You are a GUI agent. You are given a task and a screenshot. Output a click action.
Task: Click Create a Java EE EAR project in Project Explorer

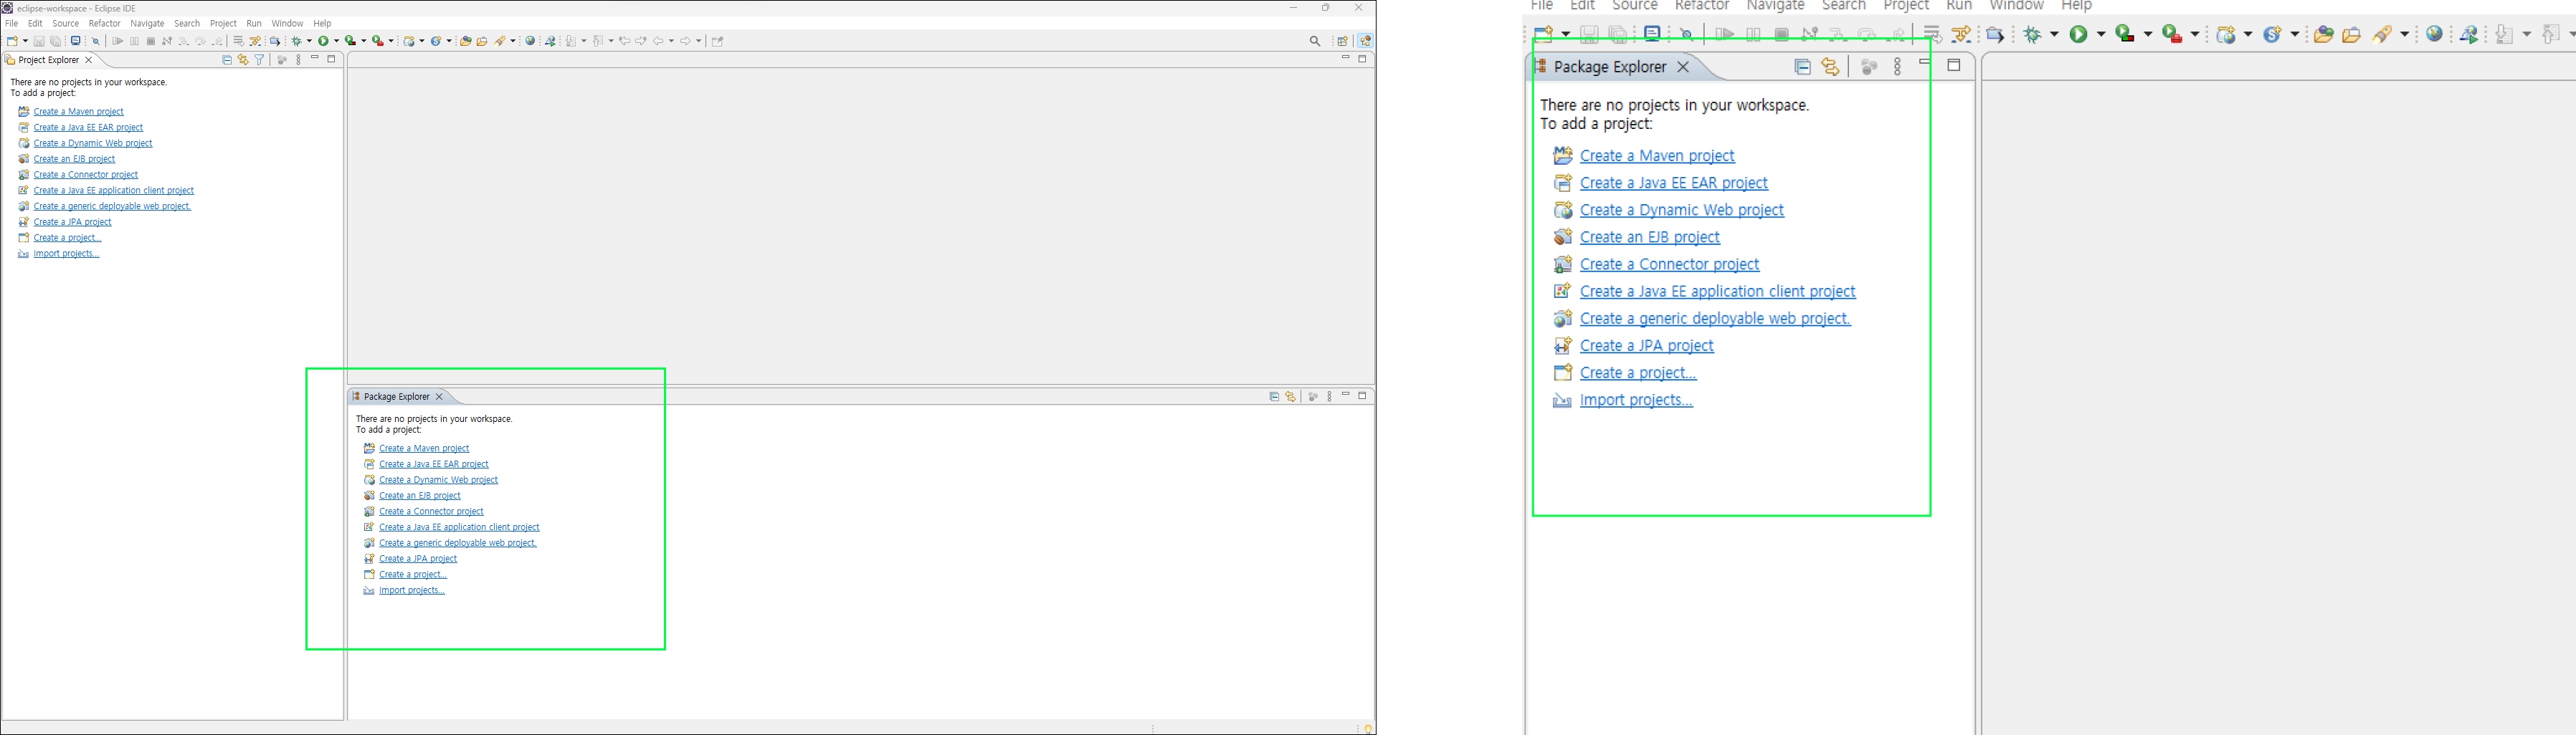pyautogui.click(x=88, y=128)
